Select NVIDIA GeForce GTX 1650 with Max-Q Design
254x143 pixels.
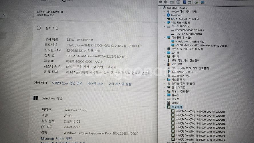(201, 46)
